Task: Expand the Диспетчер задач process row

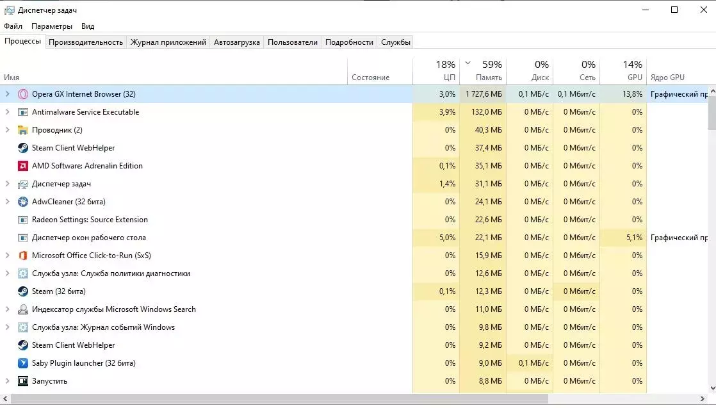Action: (7, 184)
